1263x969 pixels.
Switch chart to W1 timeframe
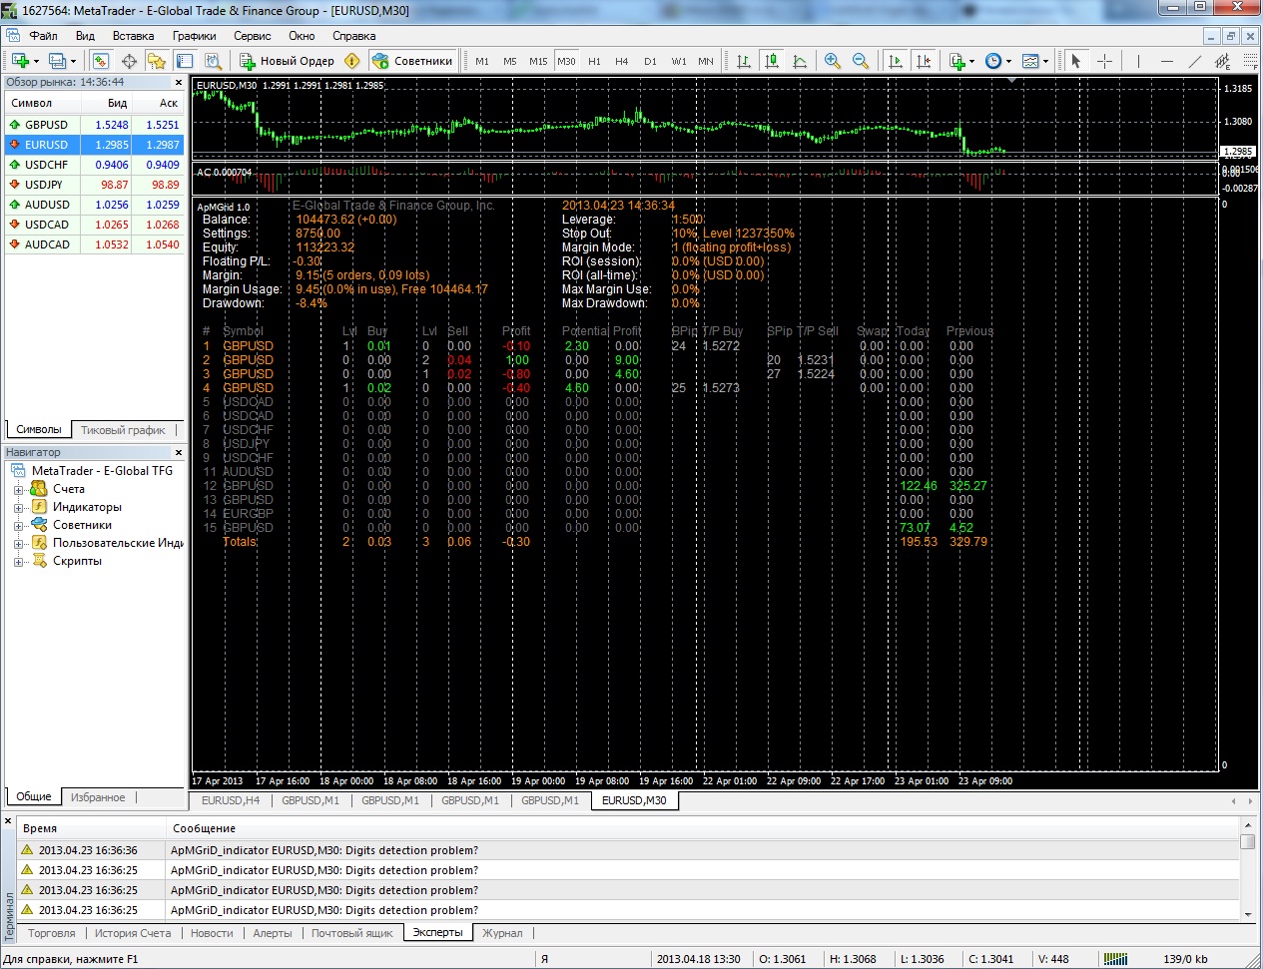pos(679,61)
